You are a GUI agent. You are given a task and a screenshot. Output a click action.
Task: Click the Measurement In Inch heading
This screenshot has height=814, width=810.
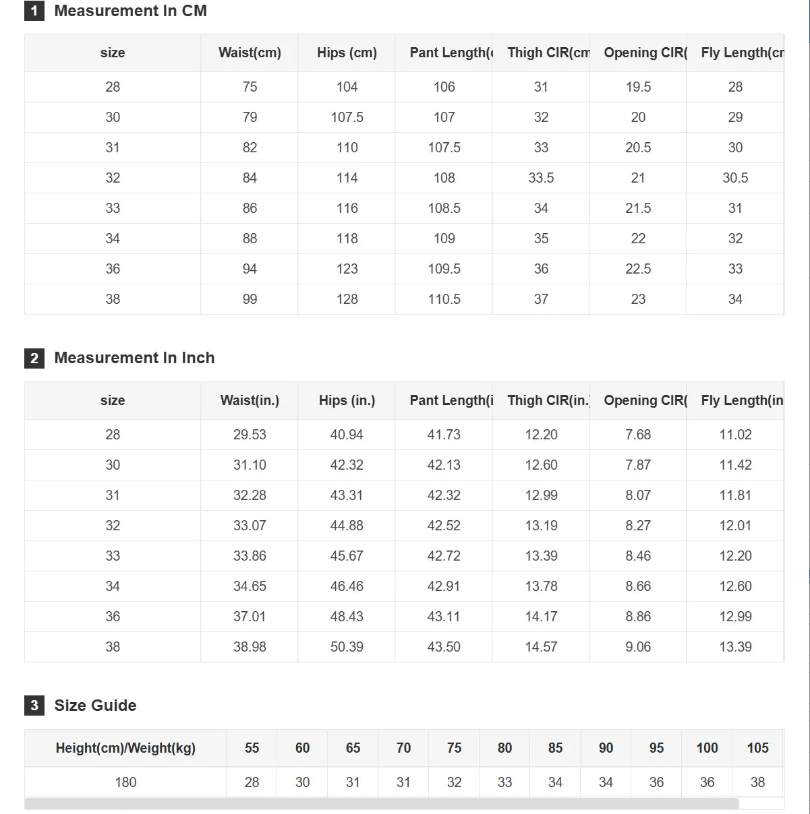coord(134,358)
